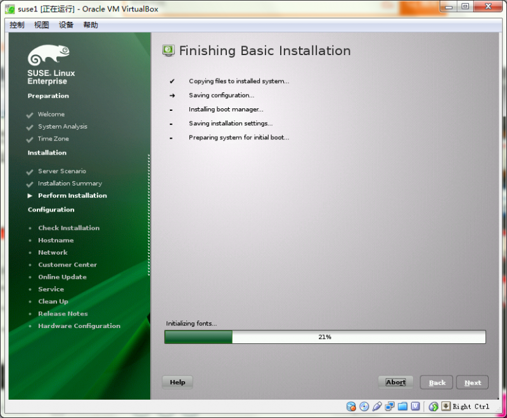Click the SUSE chameleon logo in sidebar
Viewport: 507px width, 418px height.
point(49,54)
